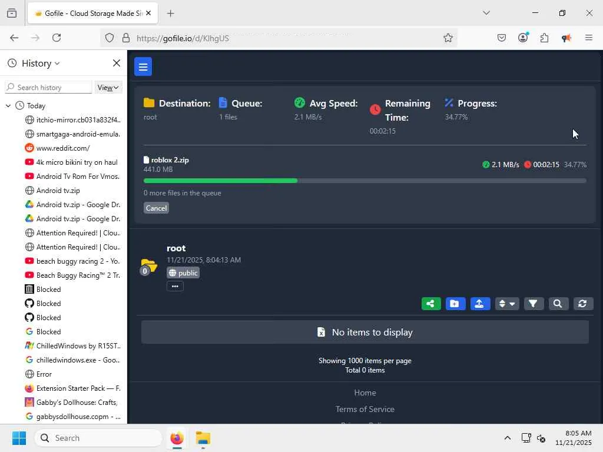Viewport: 603px width, 452px height.
Task: Open the Pocket save icon
Action: (502, 38)
